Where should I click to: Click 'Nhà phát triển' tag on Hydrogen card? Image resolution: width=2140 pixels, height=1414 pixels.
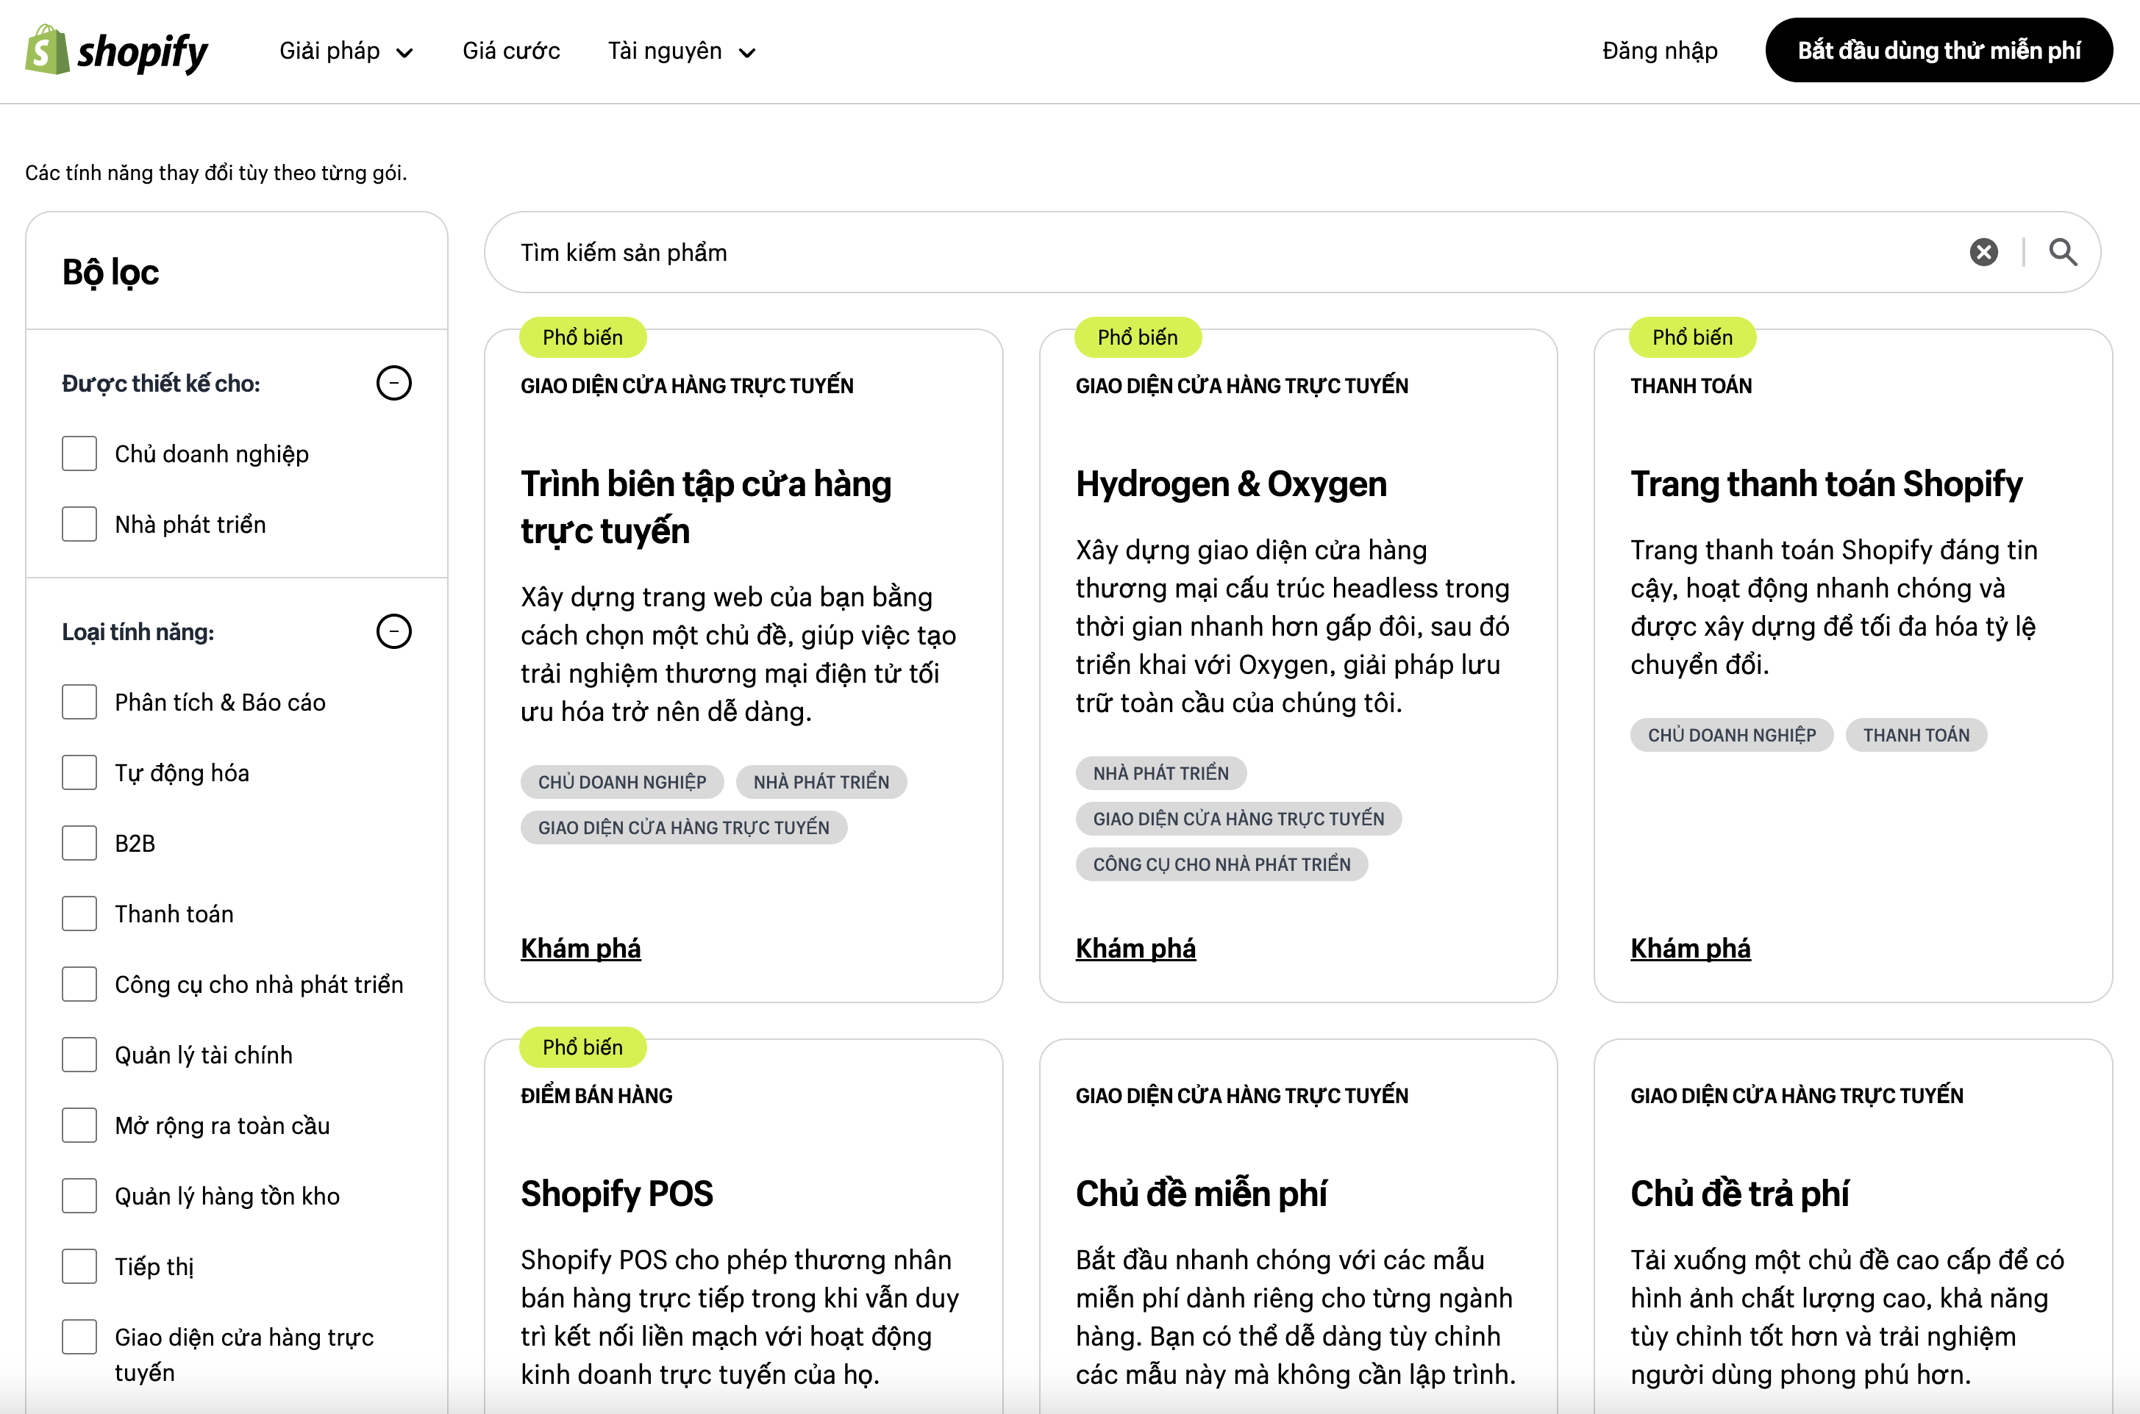[x=1161, y=774]
